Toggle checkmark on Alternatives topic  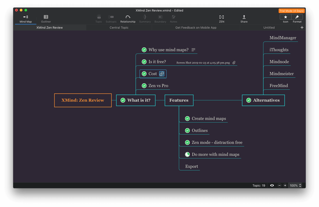(249, 100)
